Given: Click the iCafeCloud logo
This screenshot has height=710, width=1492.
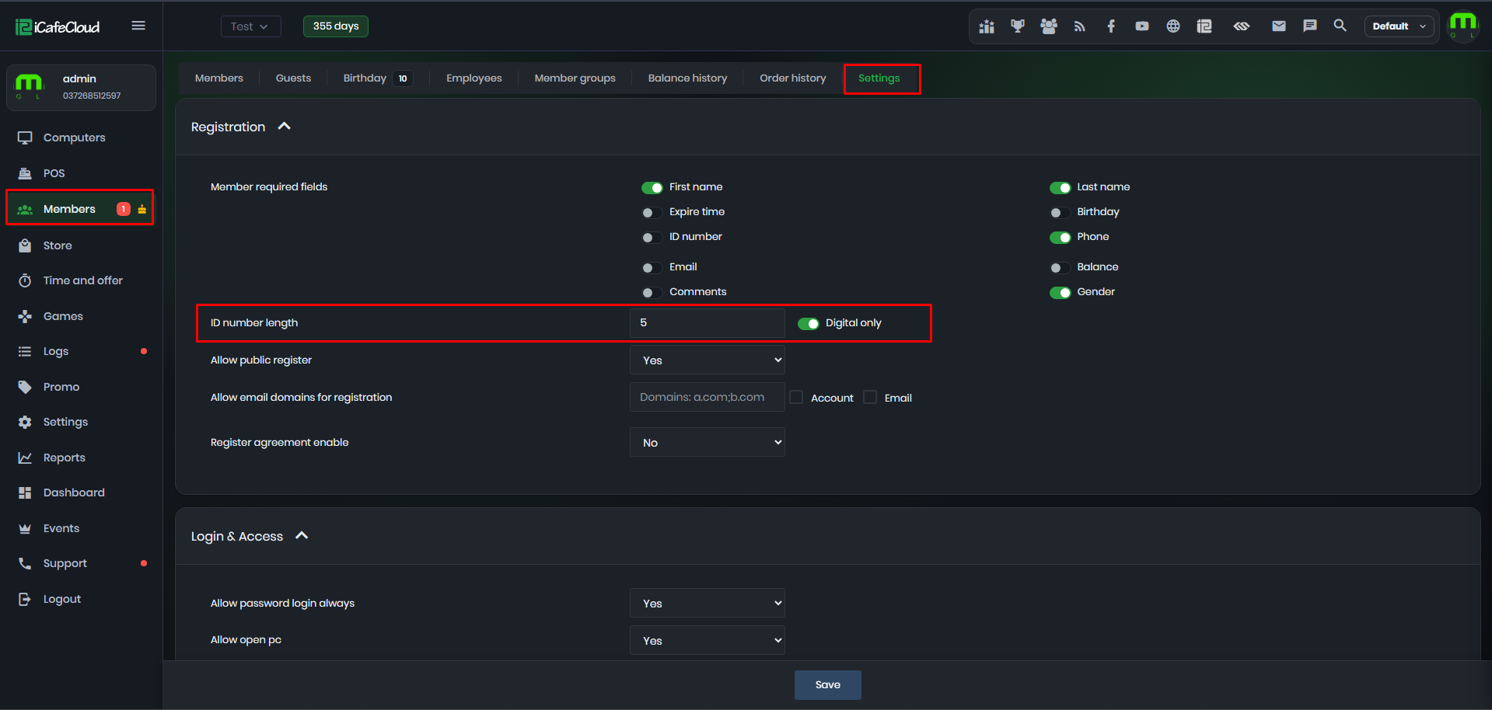Looking at the screenshot, I should click(x=58, y=27).
